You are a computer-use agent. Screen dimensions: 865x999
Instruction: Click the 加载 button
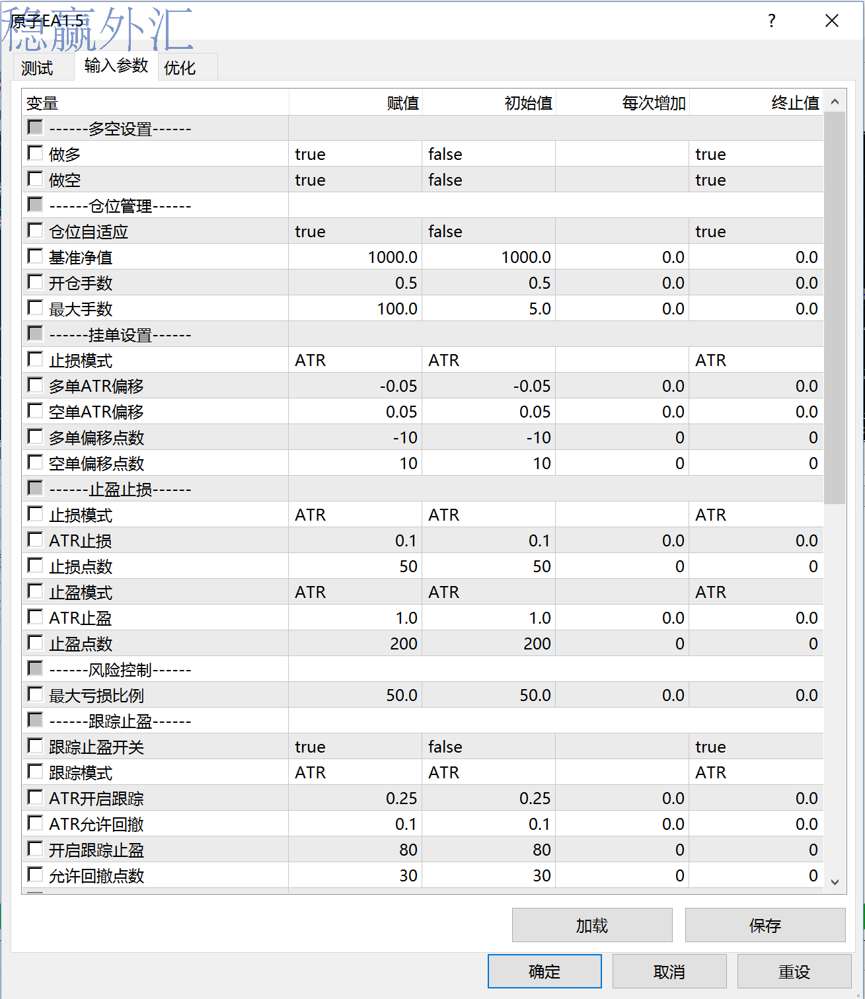pyautogui.click(x=592, y=925)
